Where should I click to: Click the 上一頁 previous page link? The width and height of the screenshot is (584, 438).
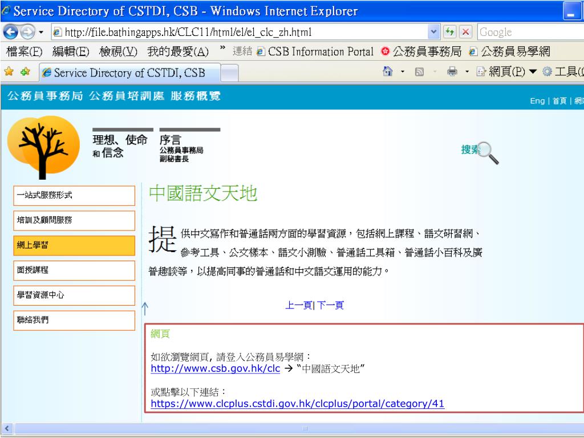tap(299, 306)
